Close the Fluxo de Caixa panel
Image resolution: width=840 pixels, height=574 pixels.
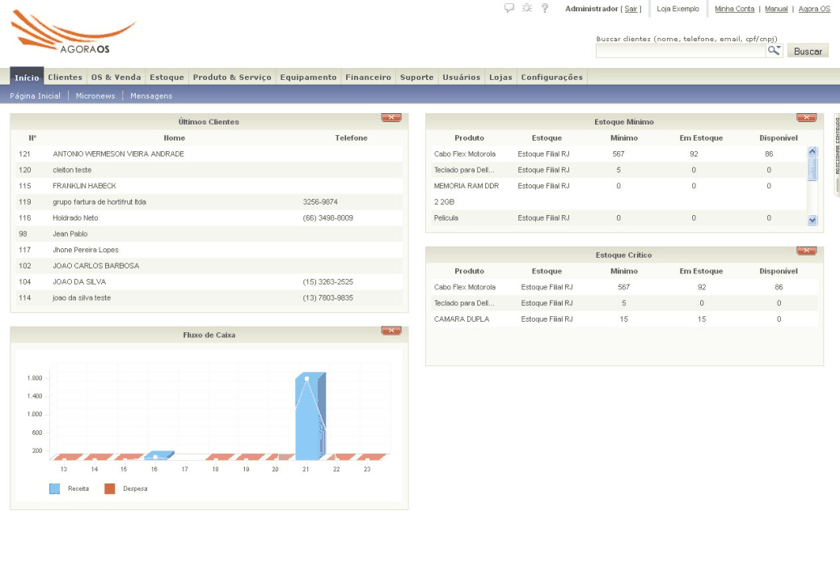[391, 331]
